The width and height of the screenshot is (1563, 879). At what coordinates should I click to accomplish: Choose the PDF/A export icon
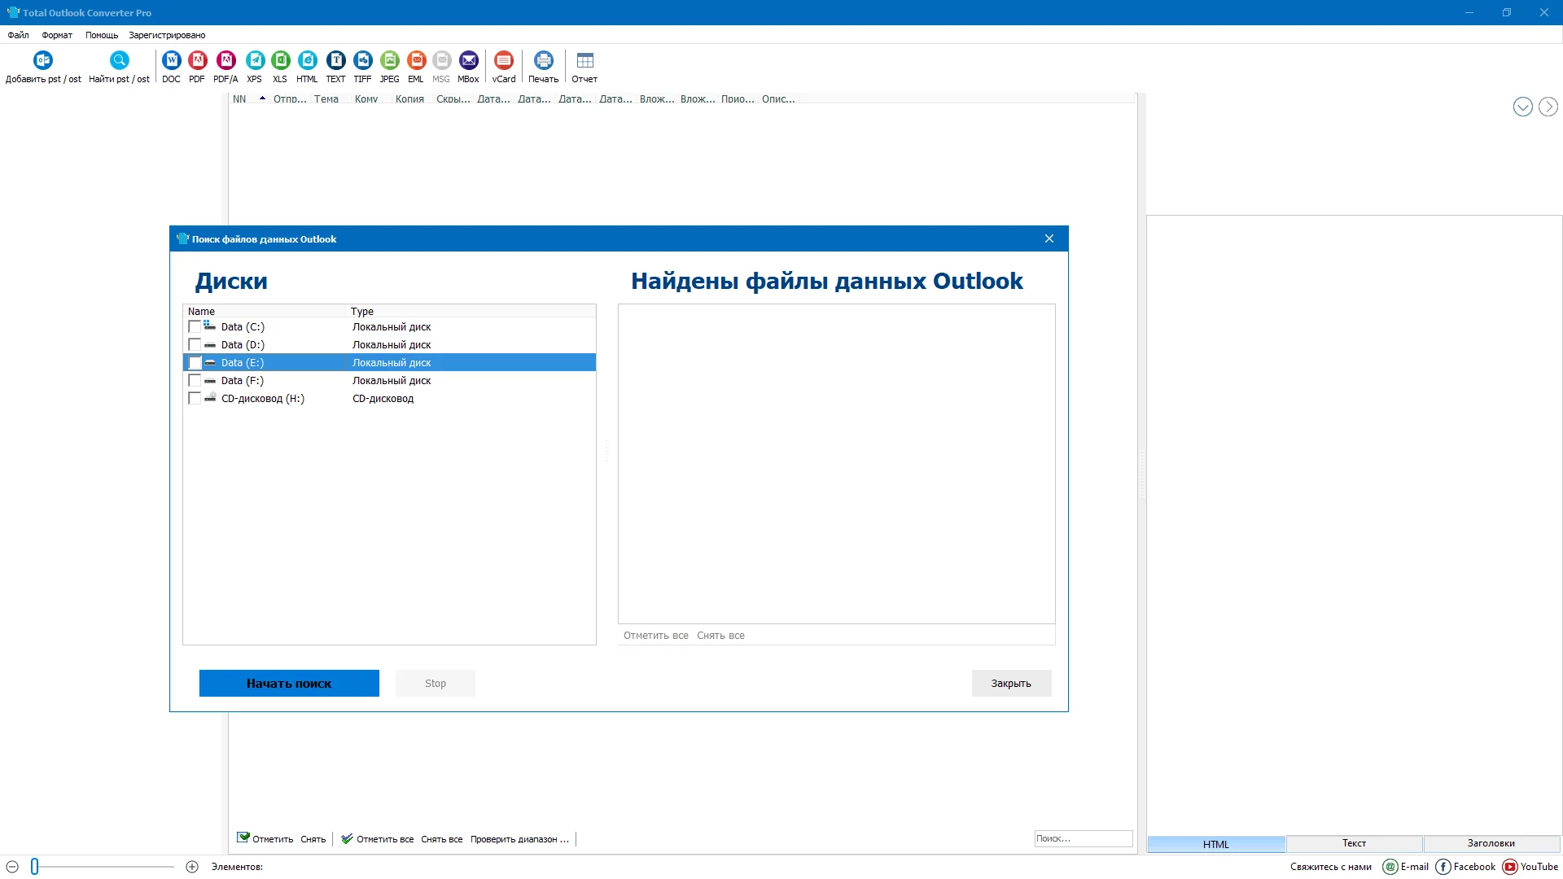click(225, 60)
